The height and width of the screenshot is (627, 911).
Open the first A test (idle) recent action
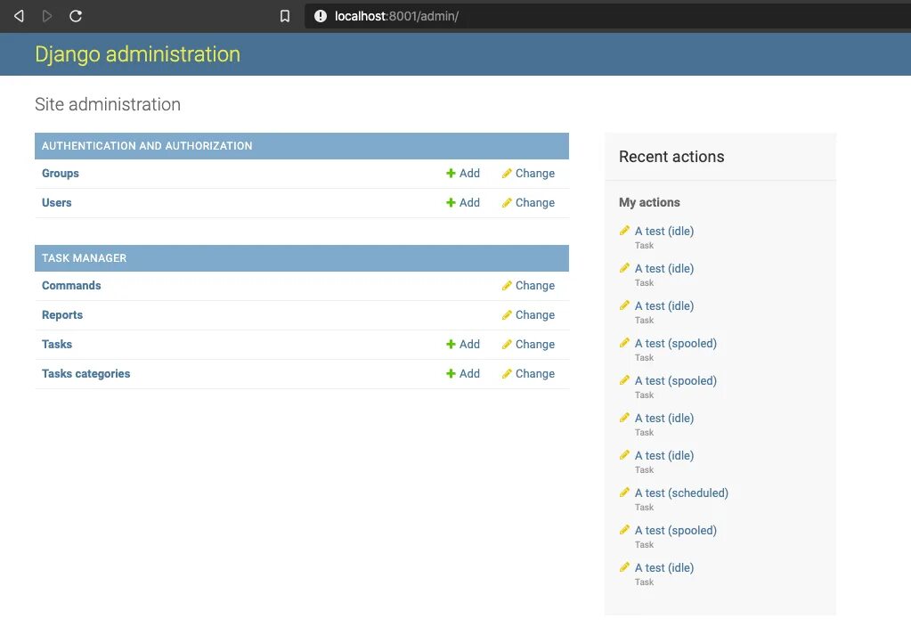coord(664,232)
